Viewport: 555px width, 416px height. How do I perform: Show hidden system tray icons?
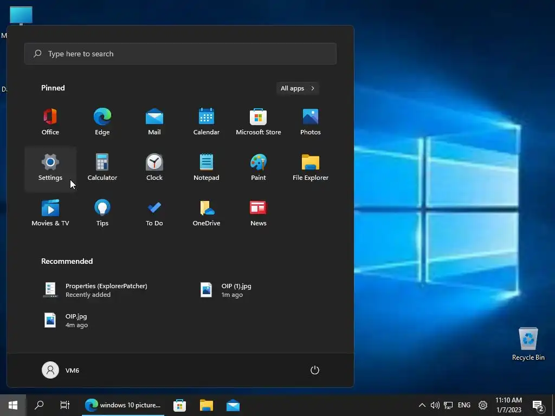[x=422, y=405]
